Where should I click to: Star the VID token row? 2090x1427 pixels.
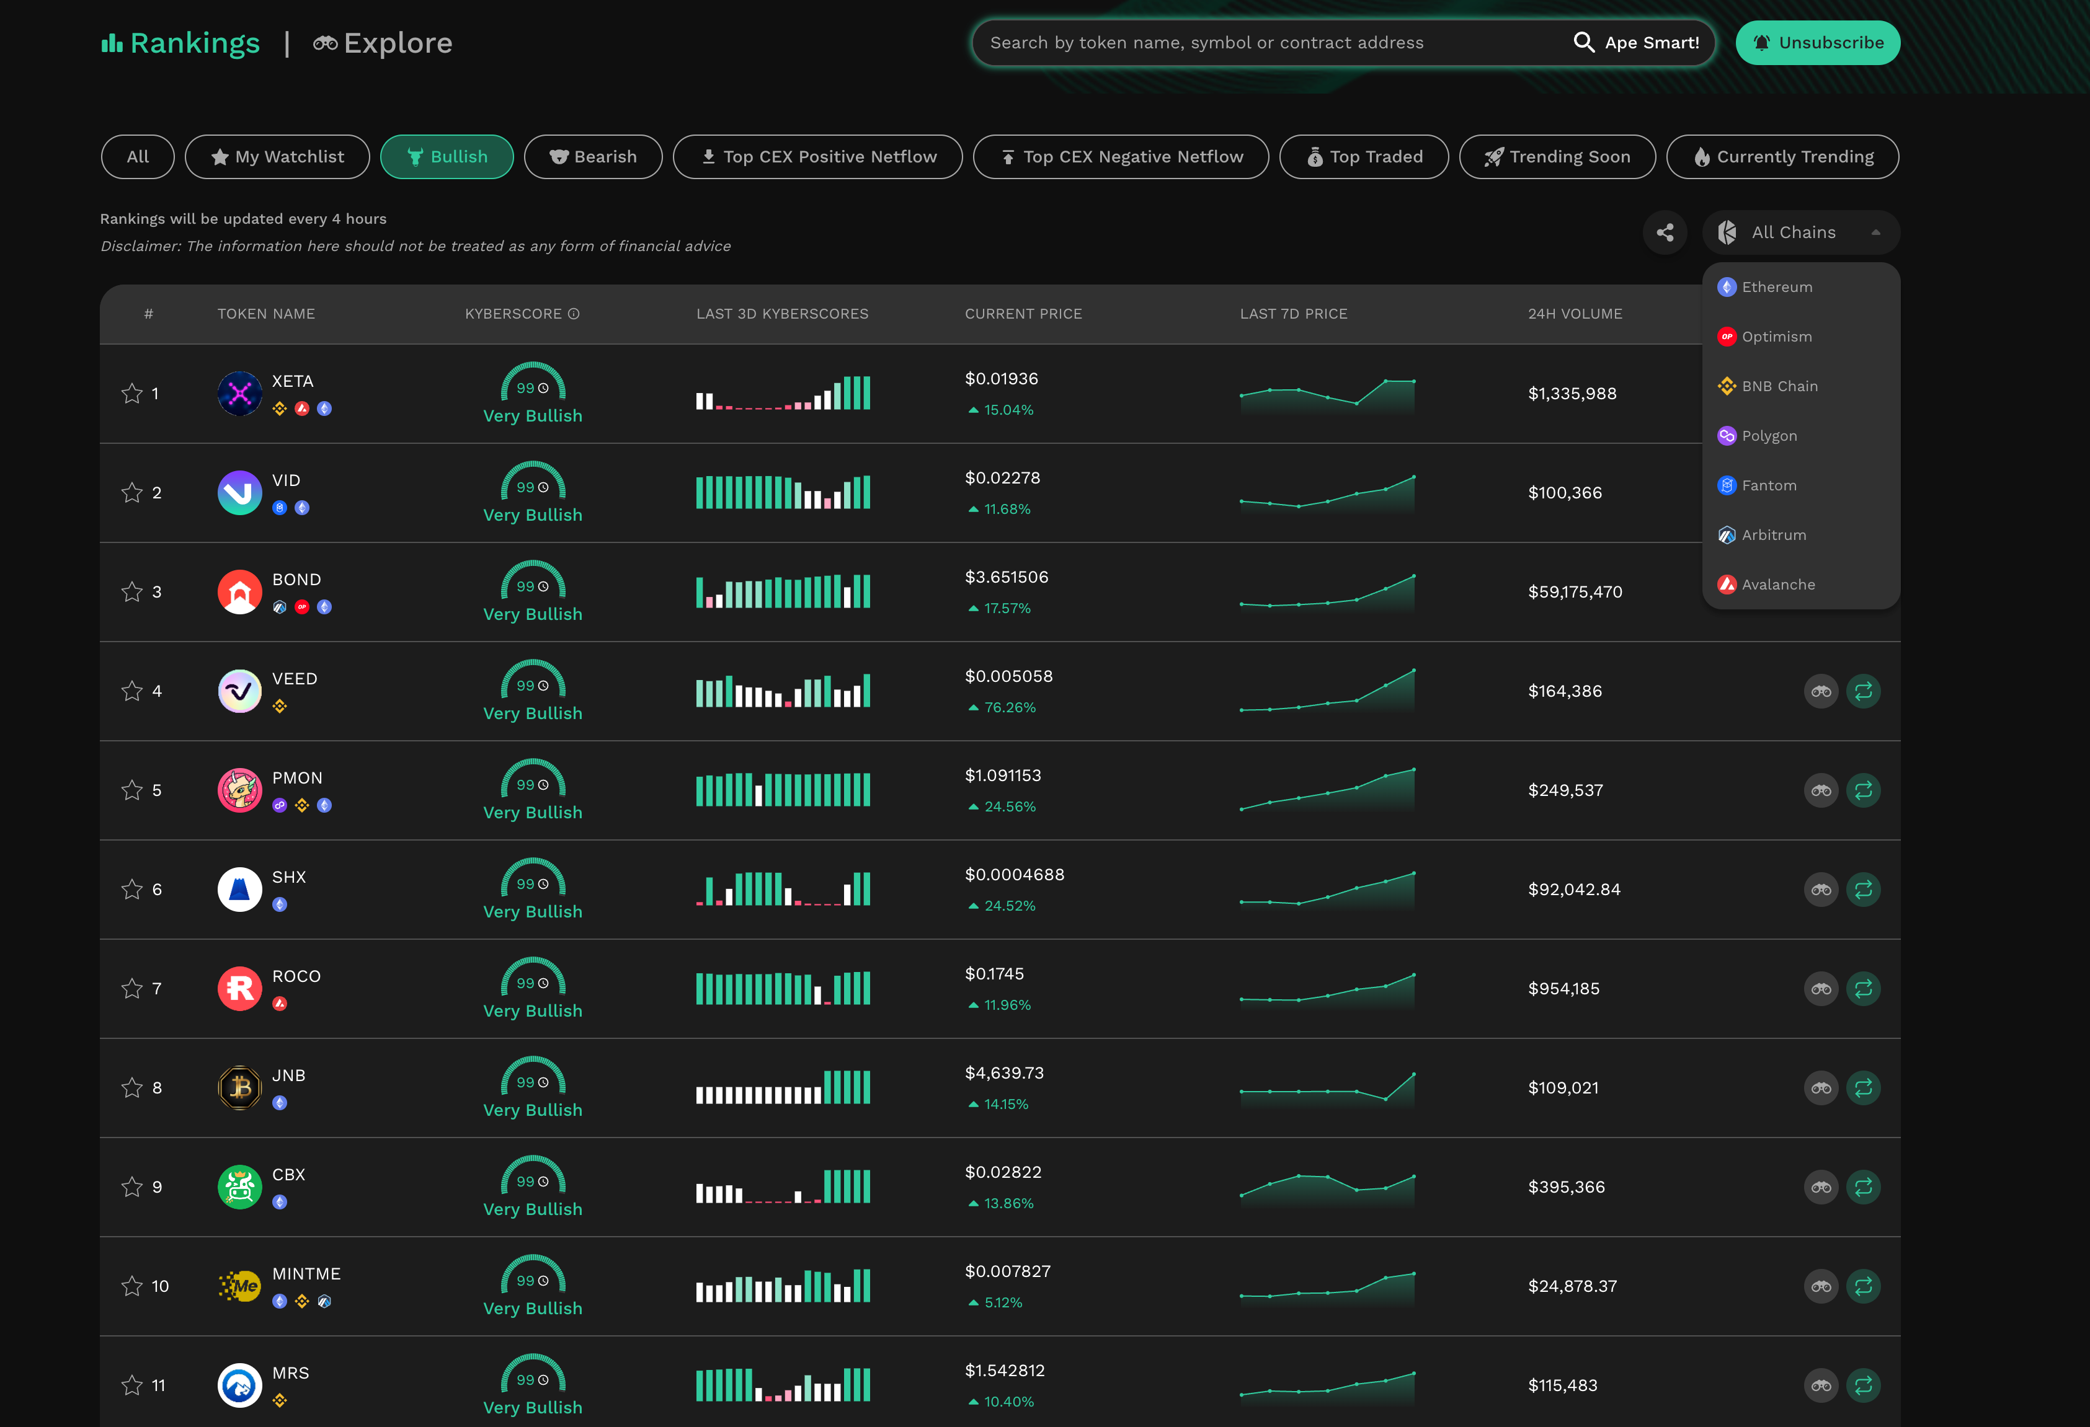pos(132,493)
